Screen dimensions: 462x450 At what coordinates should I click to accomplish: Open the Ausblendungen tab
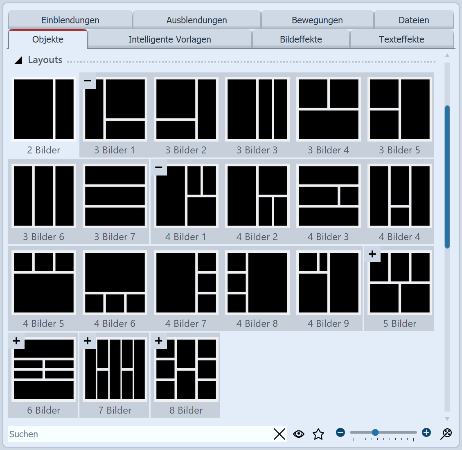tap(196, 20)
